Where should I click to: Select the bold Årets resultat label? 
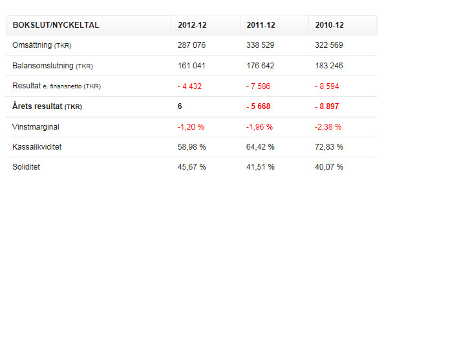[47, 106]
